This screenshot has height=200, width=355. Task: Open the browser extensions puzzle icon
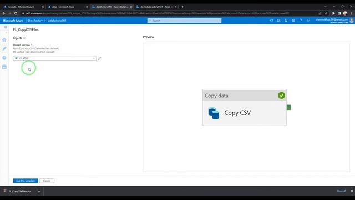(x=333, y=13)
